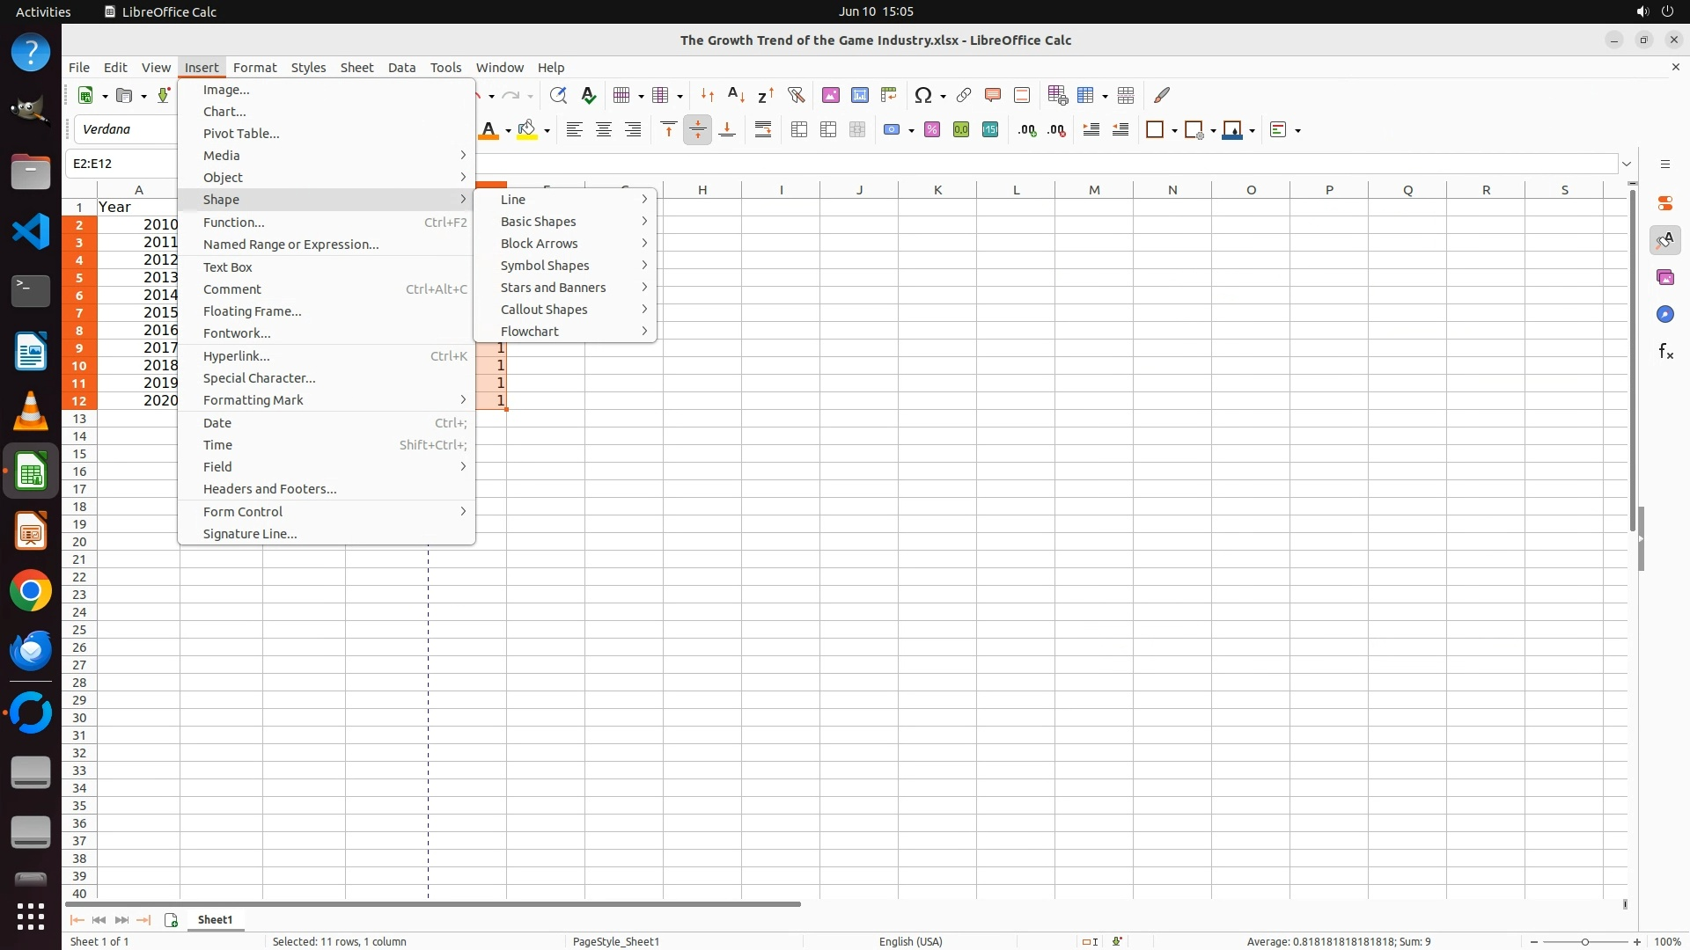The height and width of the screenshot is (950, 1690).
Task: Click the Insert Comment toolbar icon
Action: 992,95
